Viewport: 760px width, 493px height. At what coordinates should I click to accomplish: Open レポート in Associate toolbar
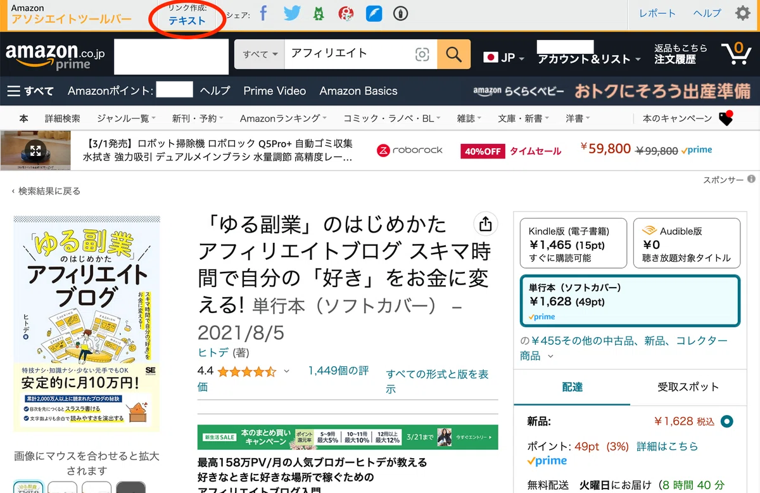(x=657, y=13)
